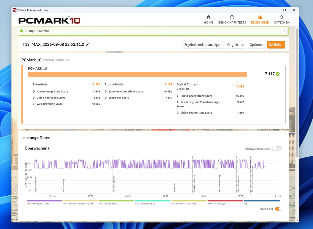Image resolution: width=313 pixels, height=229 pixels.
Task: Click the Web Browsing marker in the chart
Action: 63,185
